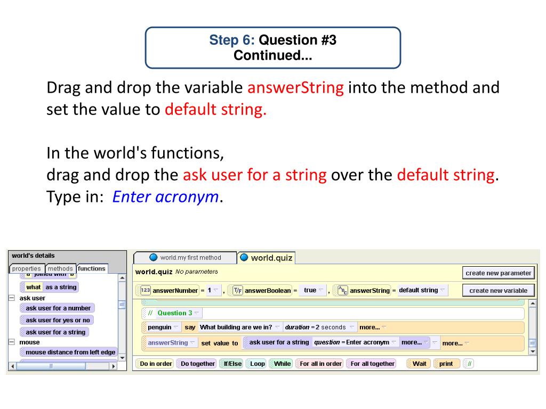The image size is (546, 409).
Task: Click the blue globe icon on the world.my first method tab
Action: tap(153, 257)
